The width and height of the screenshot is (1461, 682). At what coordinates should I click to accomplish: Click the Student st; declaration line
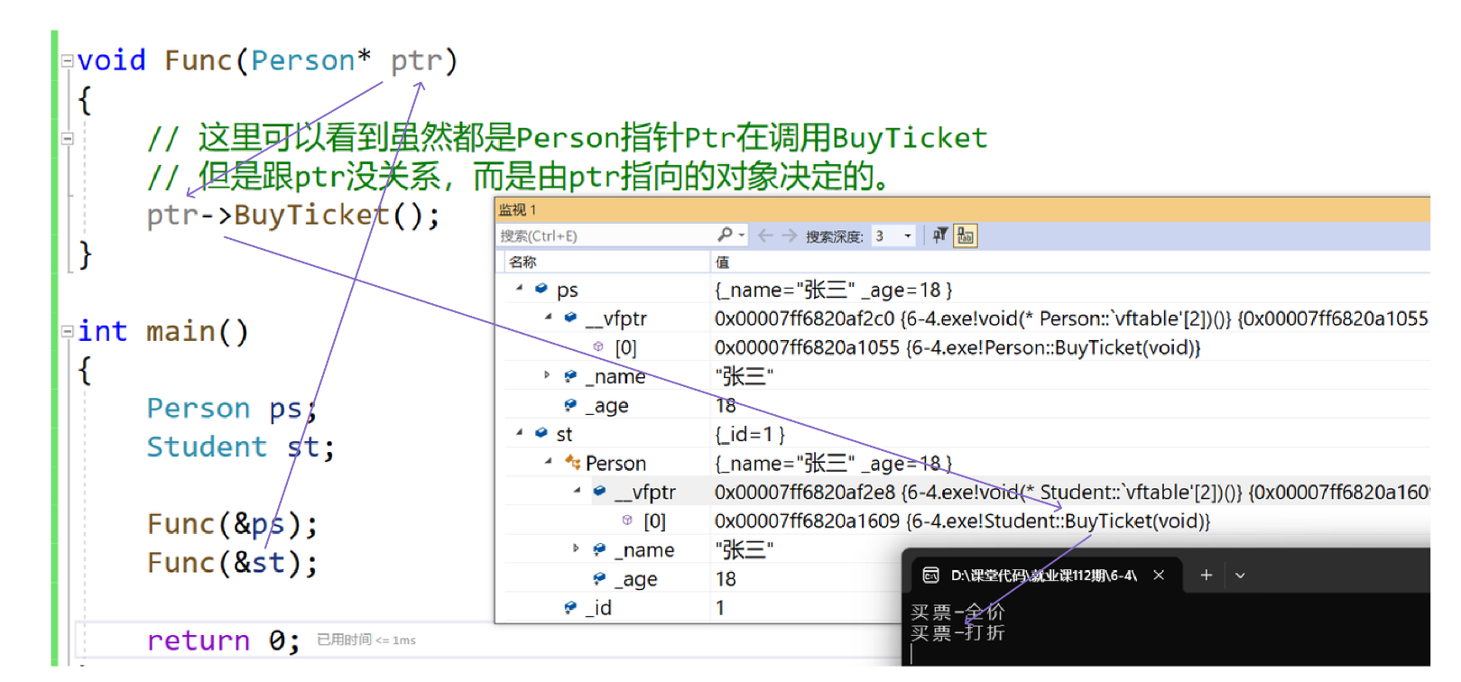(240, 447)
